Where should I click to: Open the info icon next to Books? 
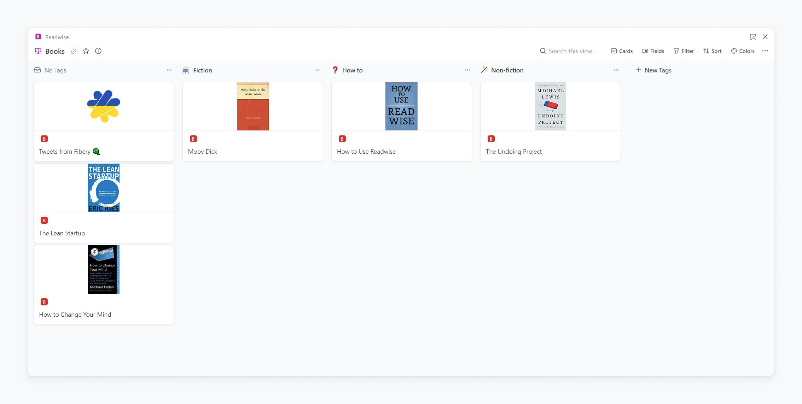coord(98,51)
